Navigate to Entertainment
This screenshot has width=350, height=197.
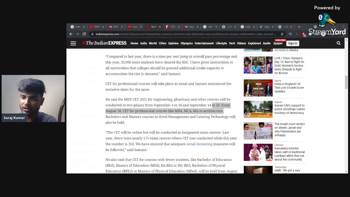tap(204, 43)
